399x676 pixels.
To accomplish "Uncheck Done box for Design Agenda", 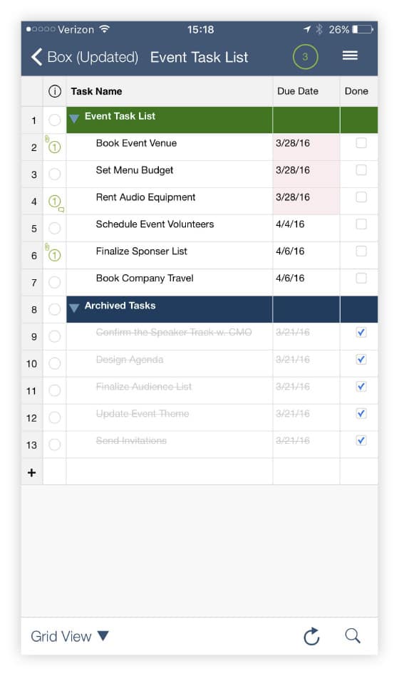I will point(361,359).
